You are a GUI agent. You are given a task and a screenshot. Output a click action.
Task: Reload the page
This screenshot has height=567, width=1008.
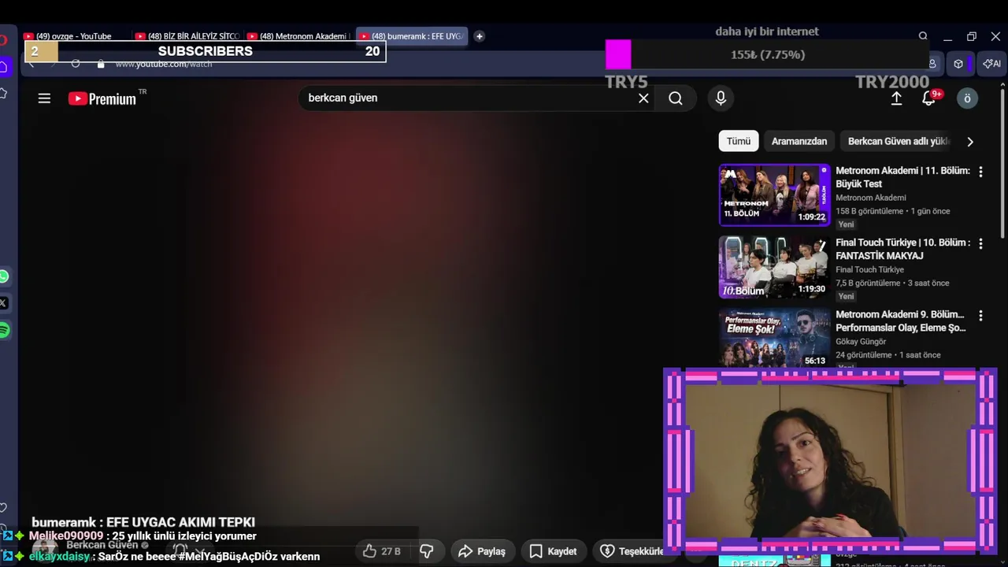[x=76, y=64]
